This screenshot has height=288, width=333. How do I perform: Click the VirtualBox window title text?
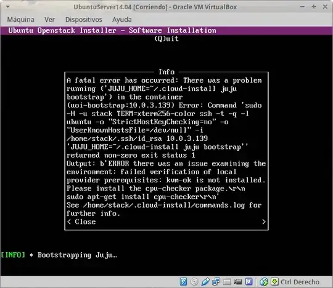[x=155, y=7]
